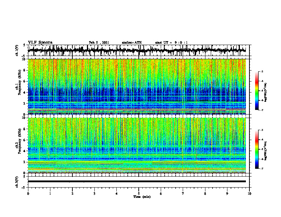Select the date label "Feb. 5, 2021"
281x217 pixels.
tap(99, 43)
